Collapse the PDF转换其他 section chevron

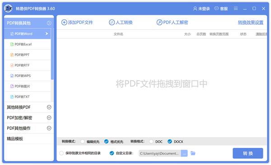click(49, 23)
